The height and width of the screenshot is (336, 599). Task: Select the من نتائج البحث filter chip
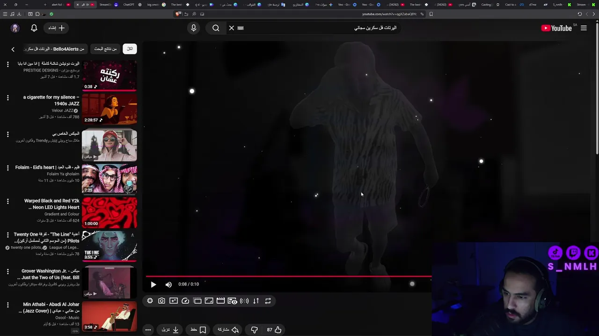point(105,49)
